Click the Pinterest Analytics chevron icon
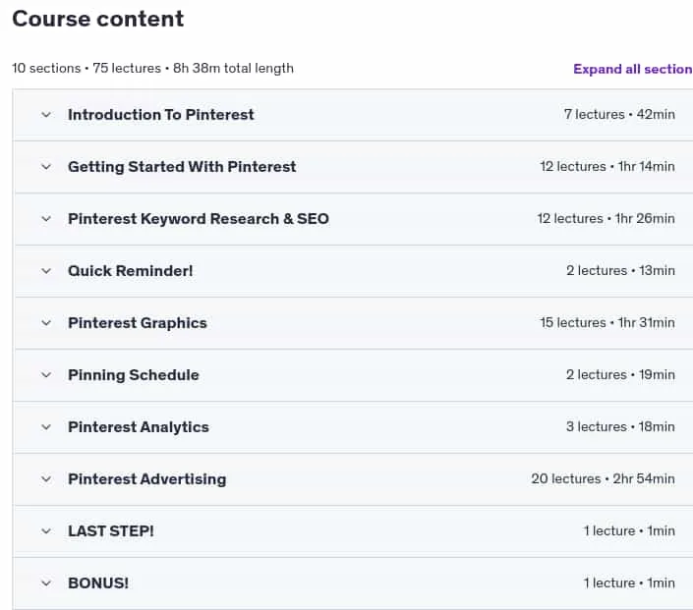693x610 pixels. click(x=46, y=427)
